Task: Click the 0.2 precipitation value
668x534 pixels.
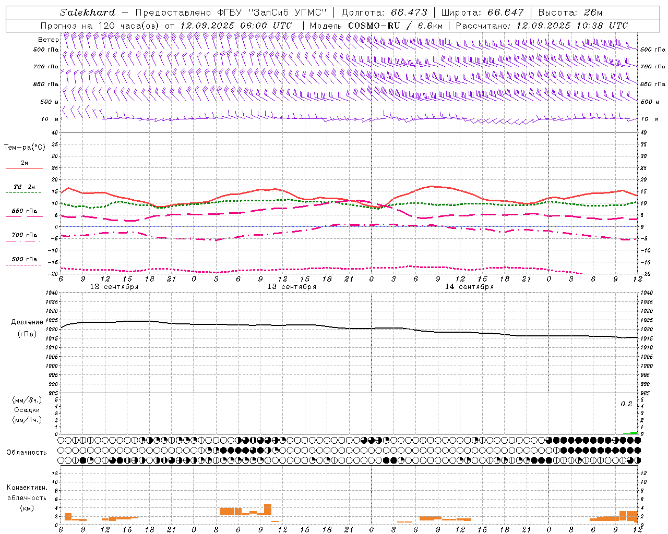Action: click(x=626, y=404)
